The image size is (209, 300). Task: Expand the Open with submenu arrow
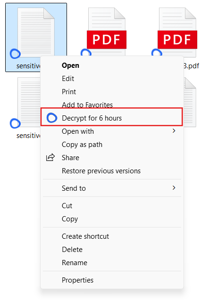[174, 131]
